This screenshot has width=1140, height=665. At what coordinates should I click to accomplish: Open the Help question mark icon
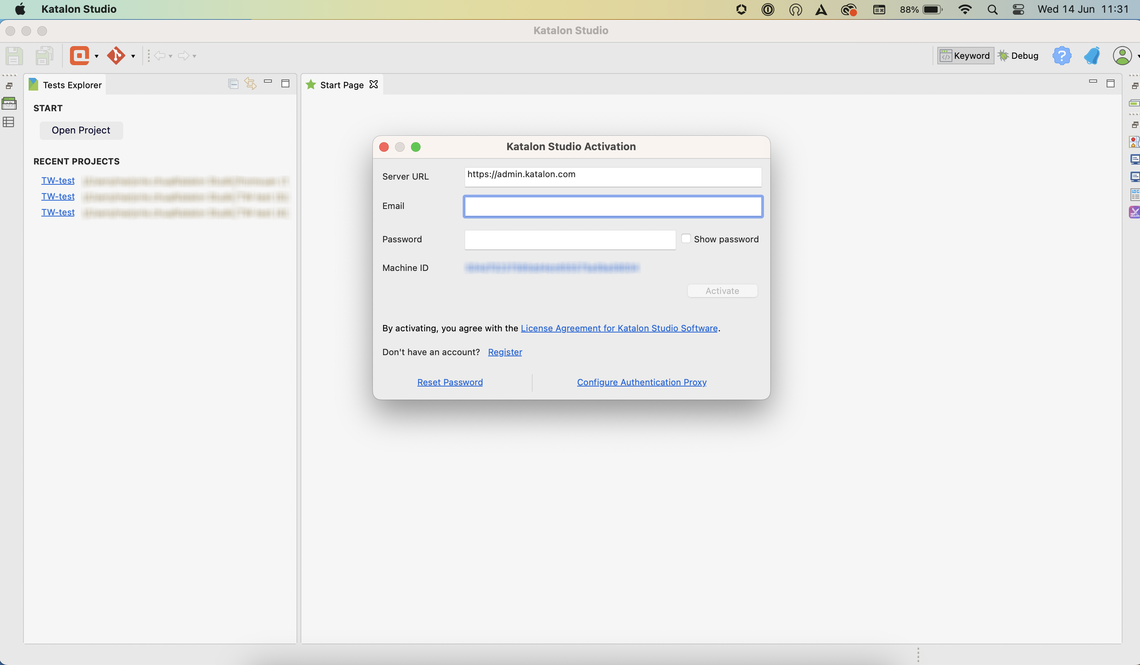pyautogui.click(x=1062, y=56)
